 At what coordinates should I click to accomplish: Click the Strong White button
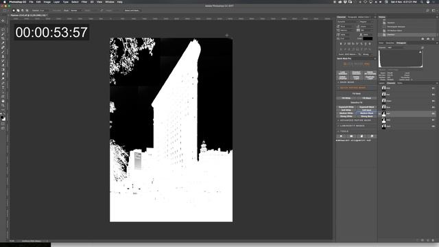346,116
